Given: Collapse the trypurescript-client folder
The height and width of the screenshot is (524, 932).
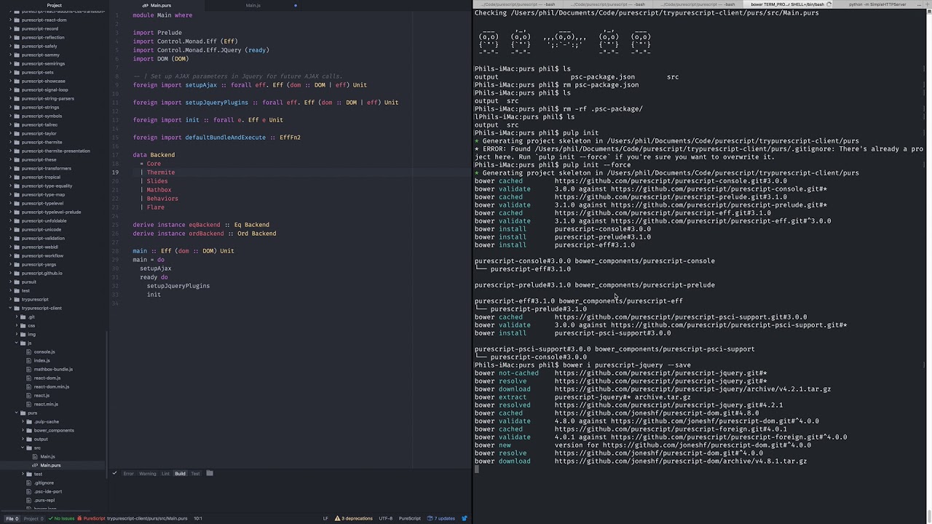Looking at the screenshot, I should tap(10, 308).
